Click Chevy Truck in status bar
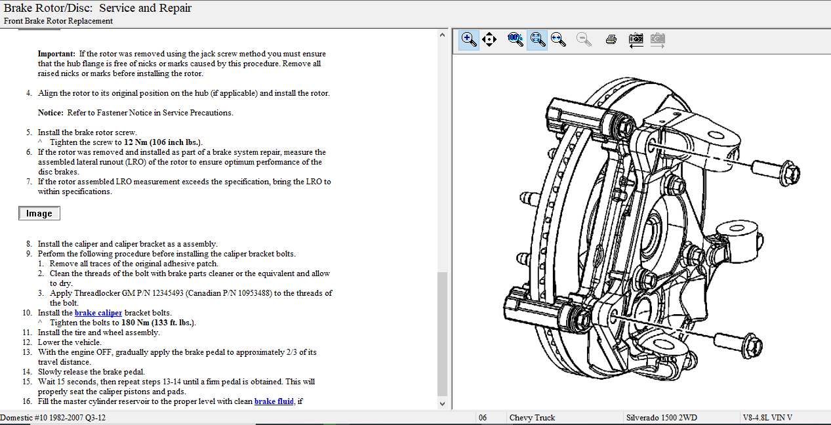The width and height of the screenshot is (831, 425). [x=532, y=418]
